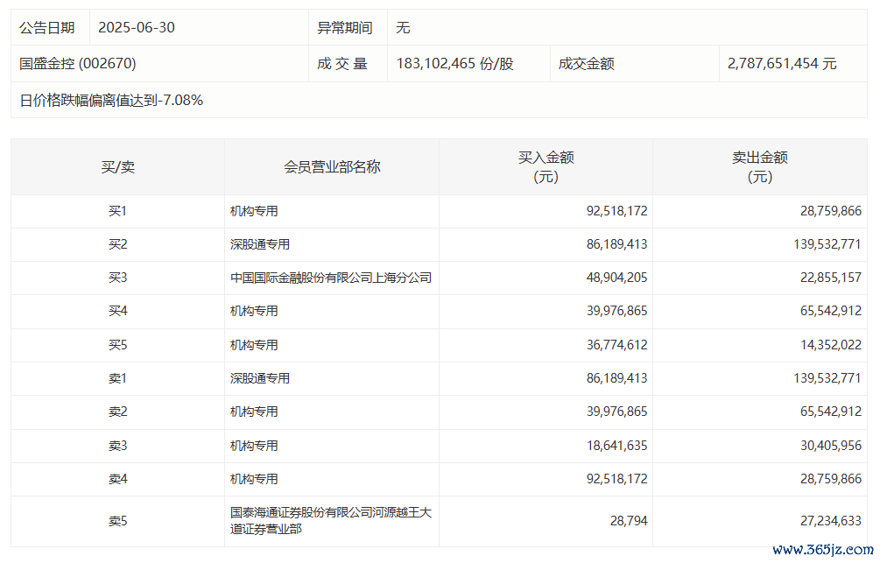
Task: Select buy amount 86,189,413 in 买2 row
Action: point(616,244)
